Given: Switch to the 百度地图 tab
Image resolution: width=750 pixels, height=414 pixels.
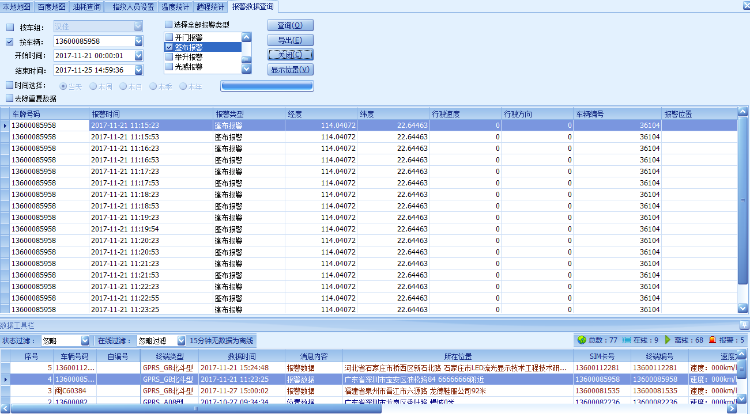Looking at the screenshot, I should point(51,7).
